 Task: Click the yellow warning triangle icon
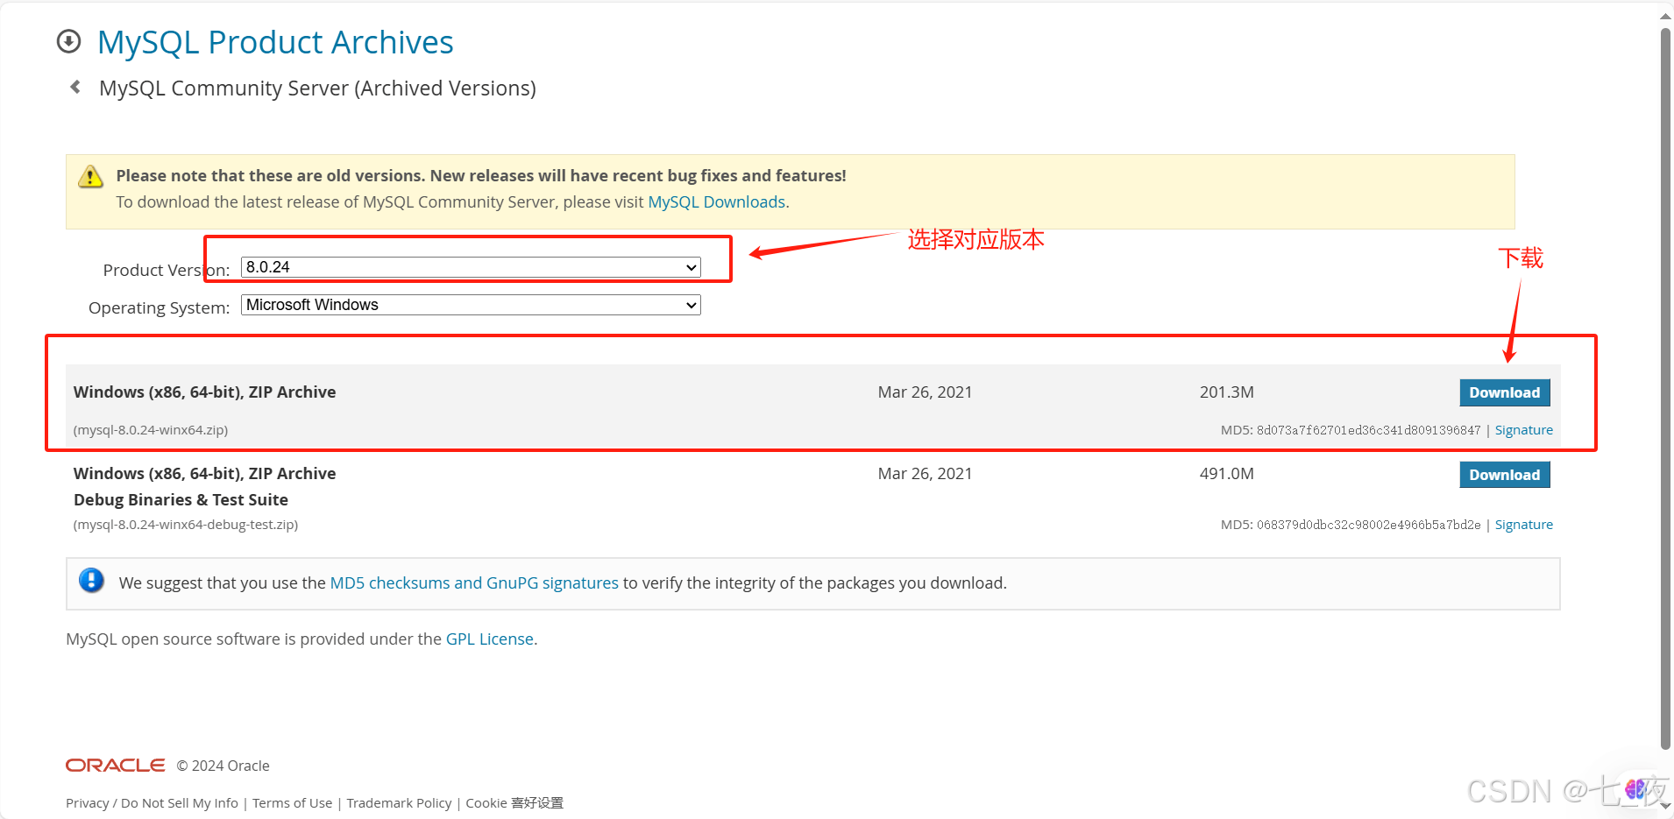click(x=90, y=177)
